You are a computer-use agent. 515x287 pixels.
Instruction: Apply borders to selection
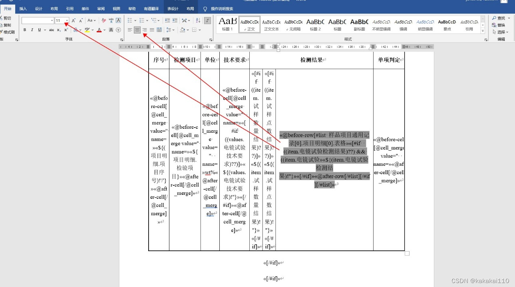tap(194, 30)
